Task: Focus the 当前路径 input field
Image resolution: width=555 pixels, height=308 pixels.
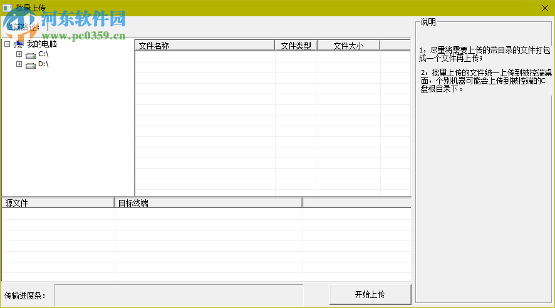Action: pyautogui.click(x=227, y=27)
